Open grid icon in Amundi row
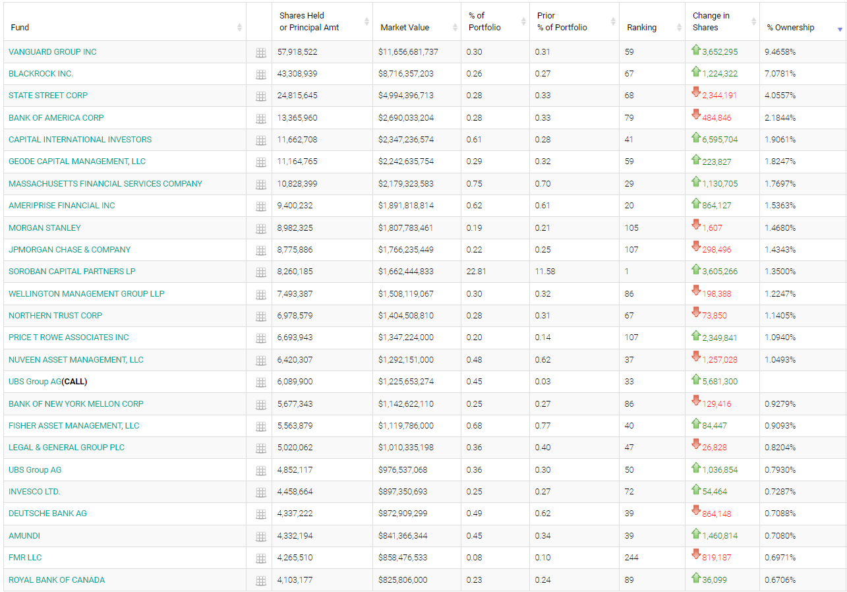The image size is (847, 592). [260, 537]
